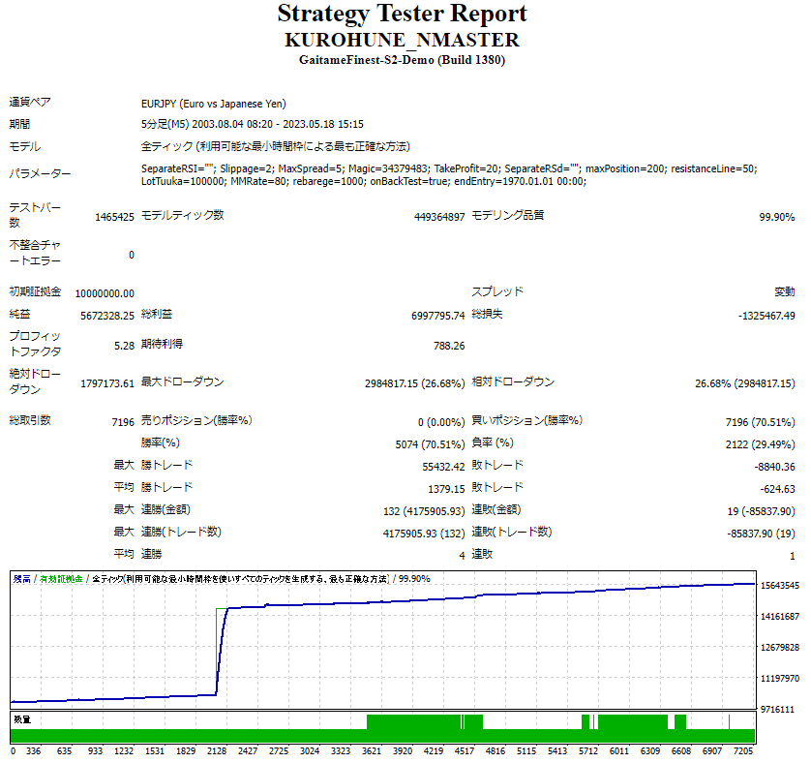Click the 数量 volume panel label
811x763 pixels.
click(x=22, y=719)
